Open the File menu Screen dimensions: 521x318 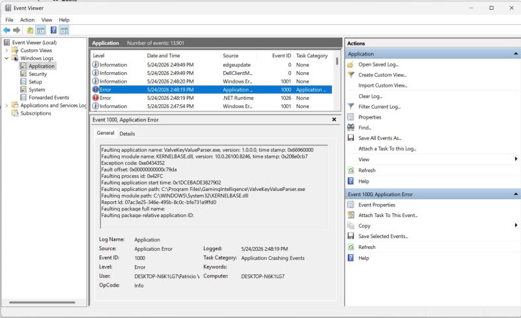[9, 20]
